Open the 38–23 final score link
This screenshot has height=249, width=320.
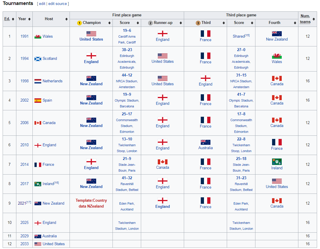tap(127, 50)
